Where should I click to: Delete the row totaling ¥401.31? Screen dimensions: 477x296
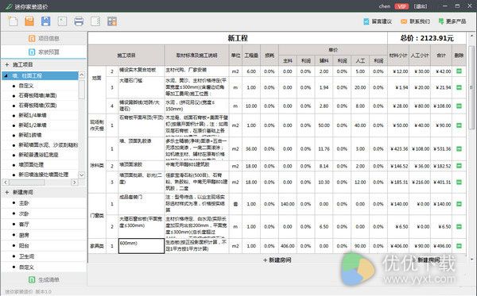[459, 183]
